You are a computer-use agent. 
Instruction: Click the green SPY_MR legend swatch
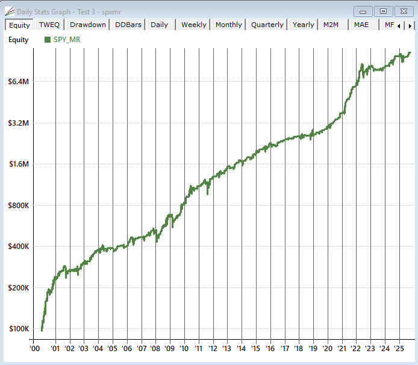(48, 40)
